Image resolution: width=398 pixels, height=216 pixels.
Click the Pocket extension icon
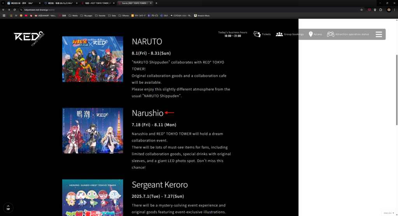369,10
